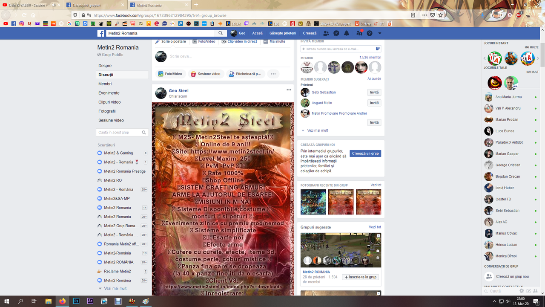Open the three-dot more options in the composer
The image size is (545, 307).
(273, 74)
